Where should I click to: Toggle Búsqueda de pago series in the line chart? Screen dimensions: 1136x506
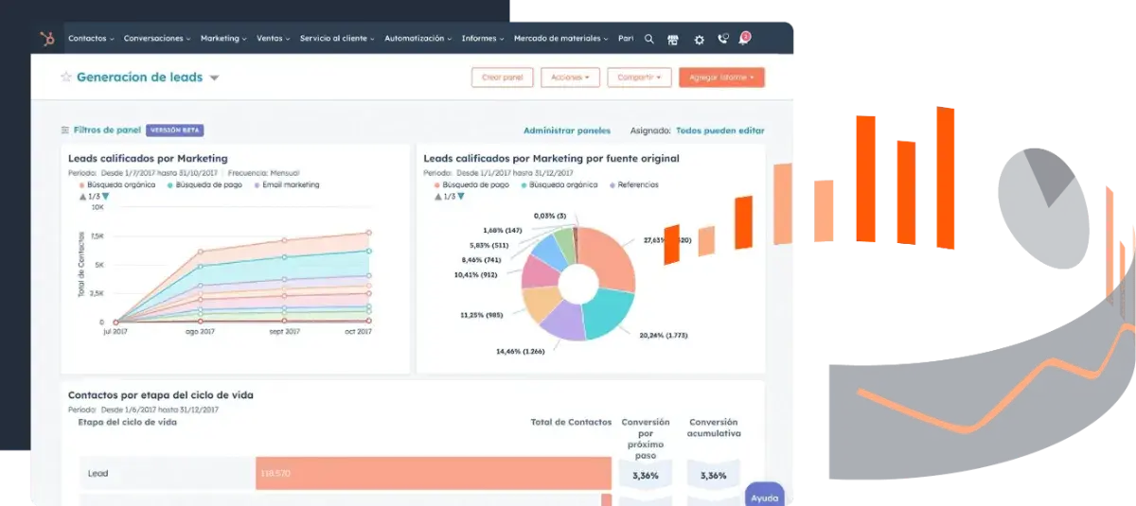[204, 185]
